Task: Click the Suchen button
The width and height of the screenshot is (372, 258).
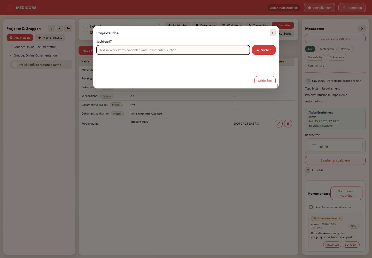Action: click(x=264, y=50)
